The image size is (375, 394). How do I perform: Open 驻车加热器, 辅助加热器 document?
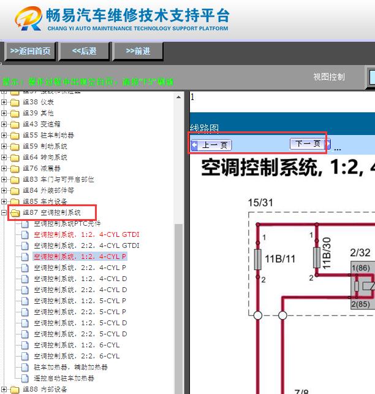click(x=70, y=368)
